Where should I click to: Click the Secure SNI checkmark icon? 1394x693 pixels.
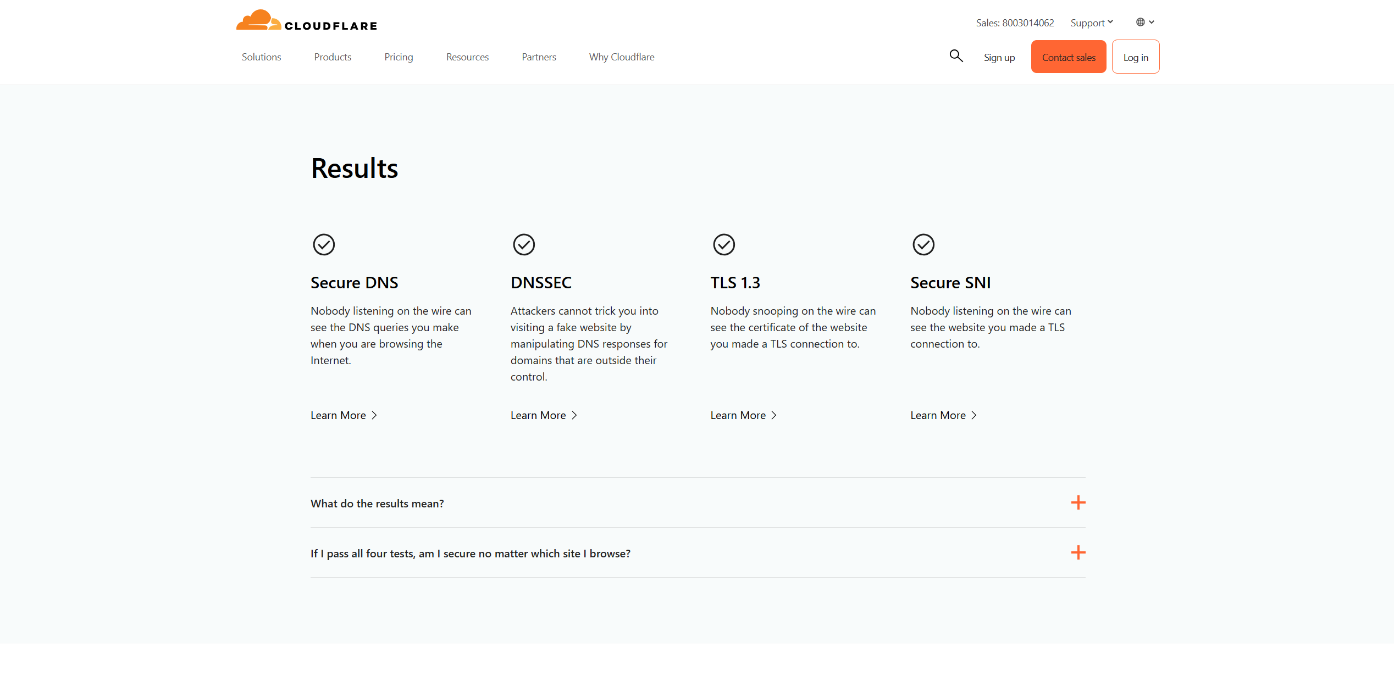click(x=923, y=244)
